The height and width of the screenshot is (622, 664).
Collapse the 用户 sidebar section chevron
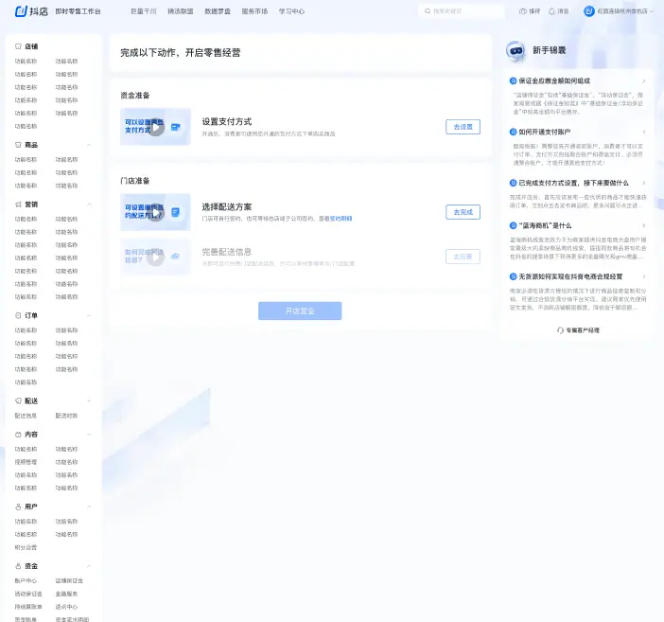point(89,506)
